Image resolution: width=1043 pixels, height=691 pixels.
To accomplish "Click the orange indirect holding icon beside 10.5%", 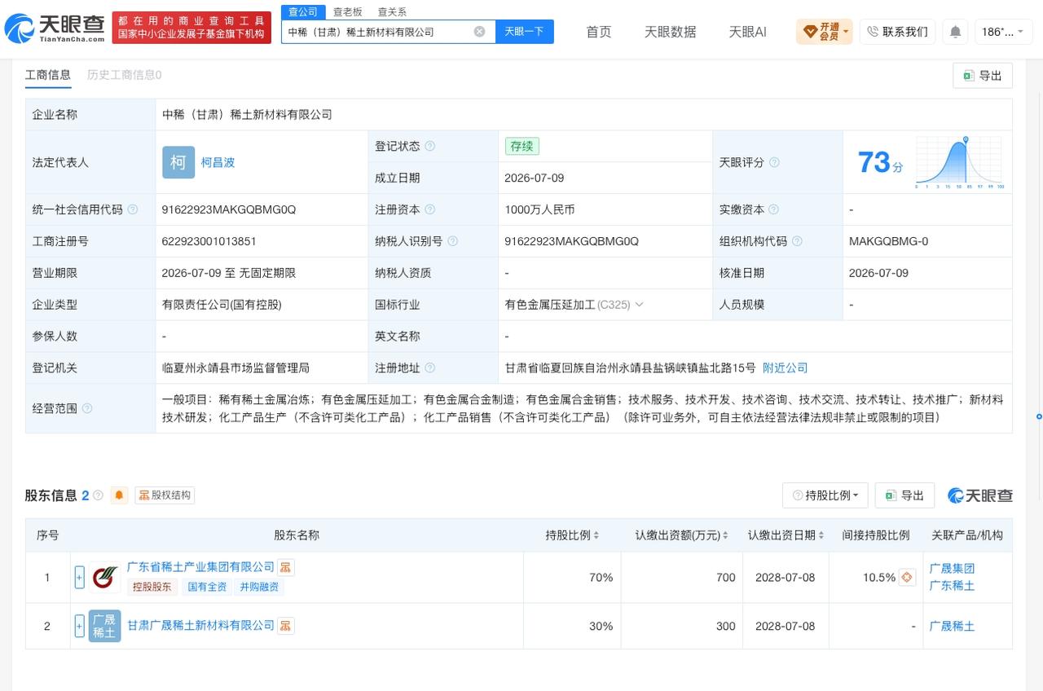I will [x=907, y=578].
